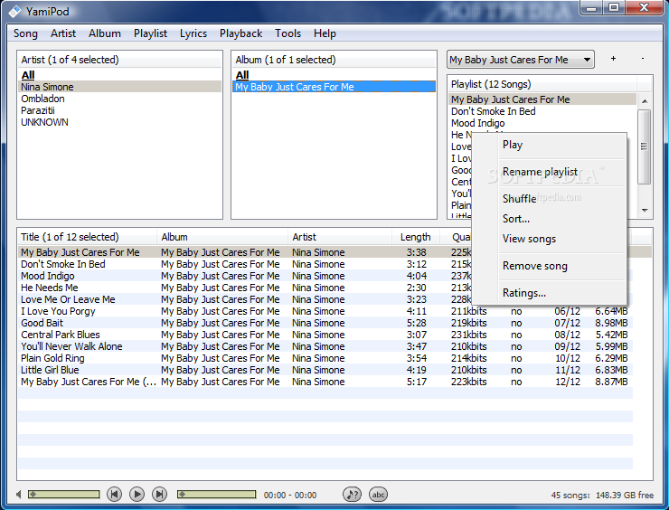Choose Play from the context menu
The height and width of the screenshot is (510, 669).
tap(549, 145)
